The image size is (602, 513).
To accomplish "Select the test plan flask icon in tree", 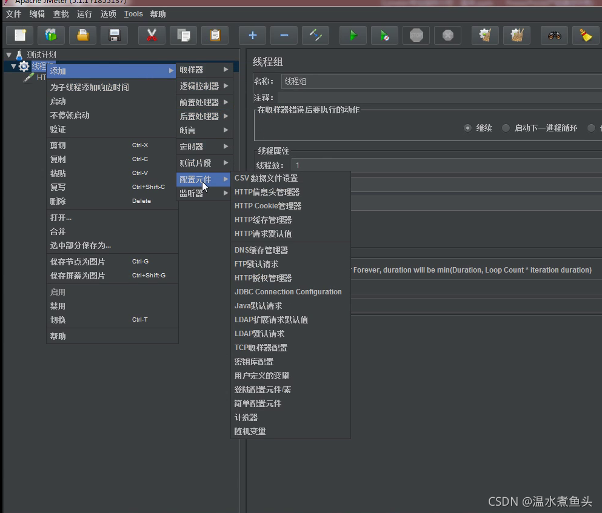I will click(19, 55).
